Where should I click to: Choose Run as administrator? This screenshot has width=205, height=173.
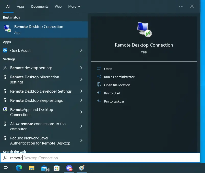pos(119,77)
